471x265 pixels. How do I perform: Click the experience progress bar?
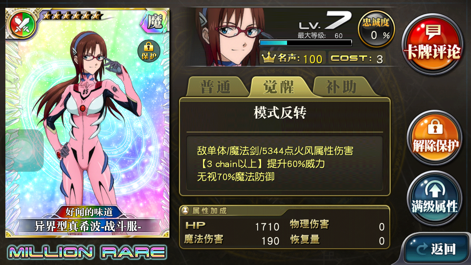tap(305, 43)
